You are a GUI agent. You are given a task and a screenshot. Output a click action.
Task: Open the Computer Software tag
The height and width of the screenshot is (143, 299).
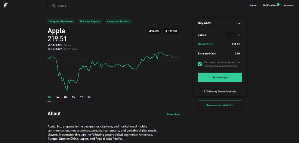118,22
